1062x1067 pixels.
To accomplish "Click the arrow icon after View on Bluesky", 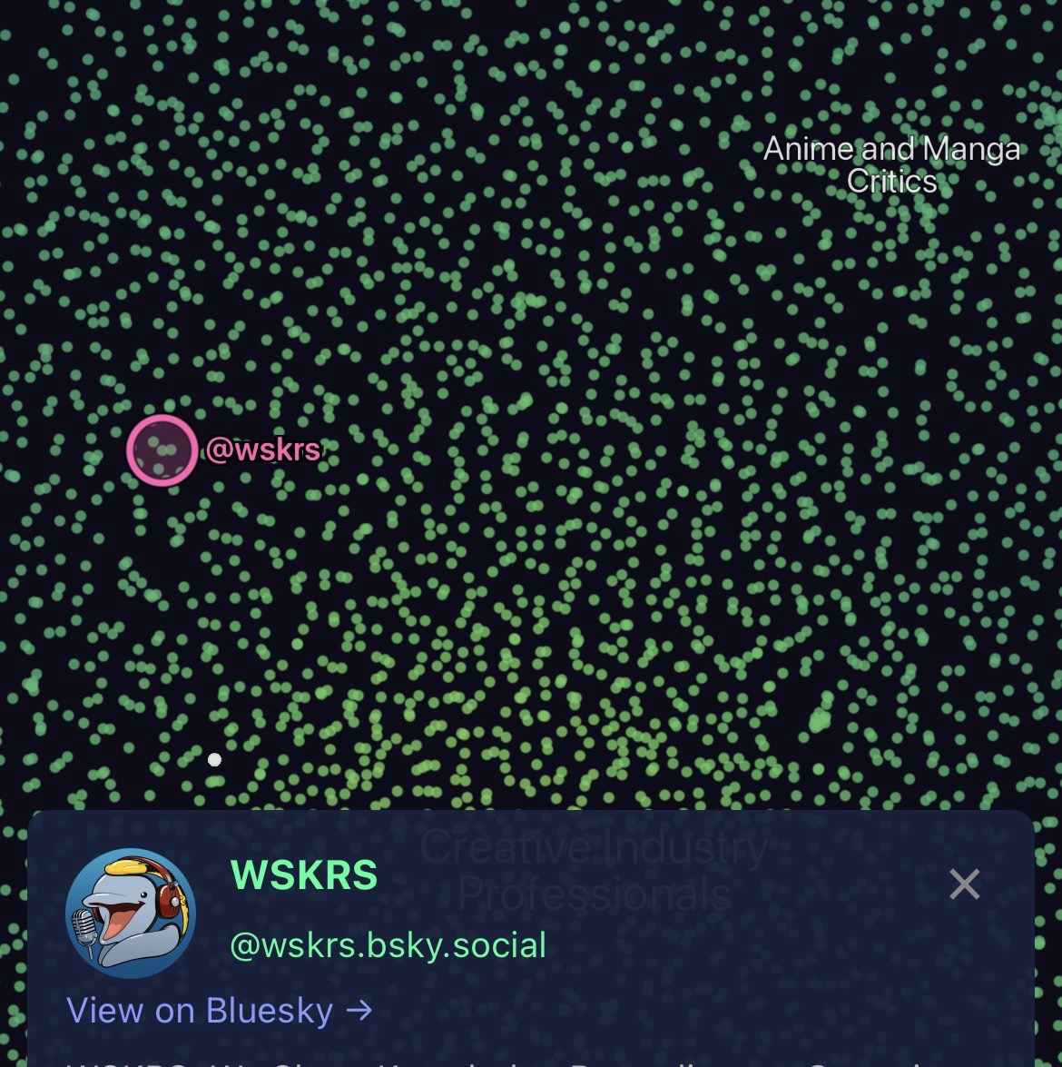I will pyautogui.click(x=359, y=1010).
